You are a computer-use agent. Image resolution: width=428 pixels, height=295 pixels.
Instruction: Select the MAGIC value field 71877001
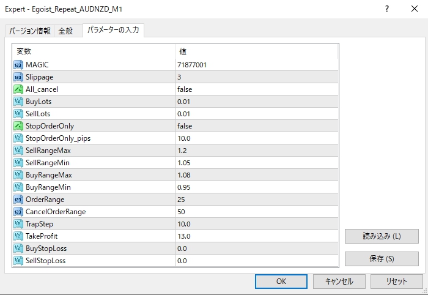(x=256, y=65)
